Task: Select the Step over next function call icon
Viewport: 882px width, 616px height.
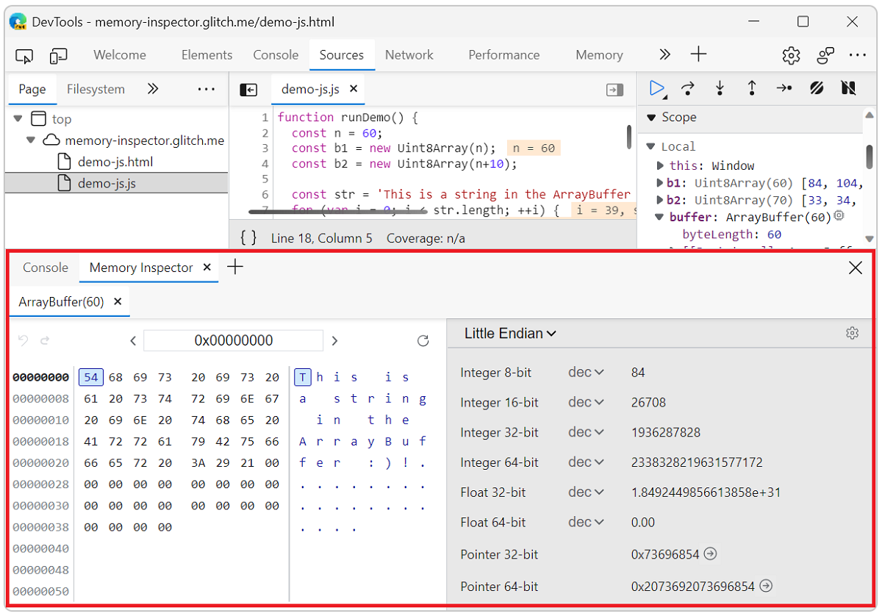Action: tap(688, 88)
